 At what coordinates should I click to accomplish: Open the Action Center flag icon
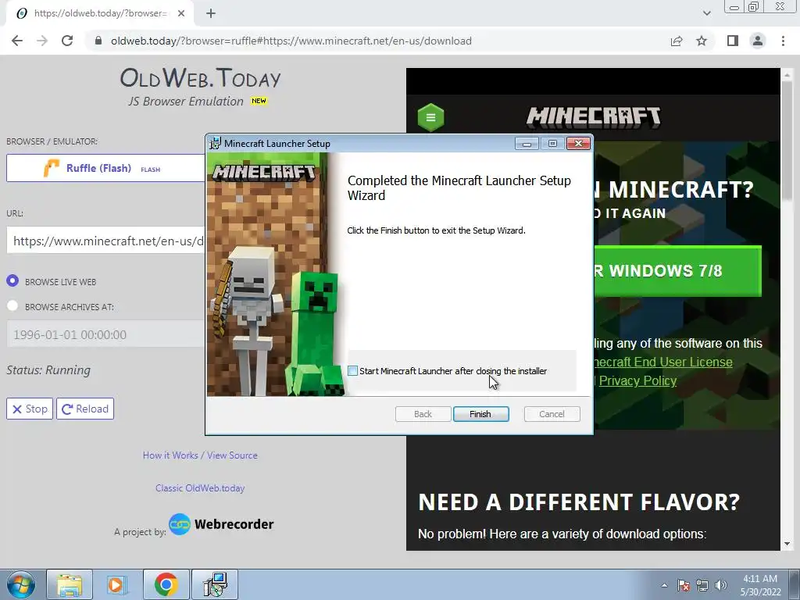tap(684, 585)
